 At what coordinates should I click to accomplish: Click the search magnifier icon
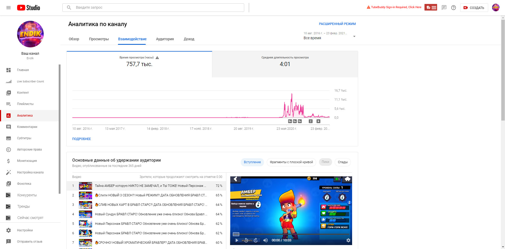point(69,8)
